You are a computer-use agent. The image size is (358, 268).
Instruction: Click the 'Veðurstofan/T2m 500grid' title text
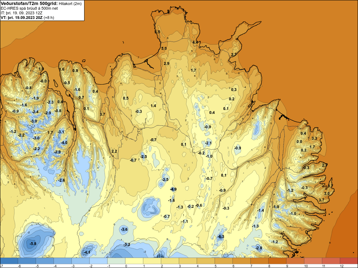pyautogui.click(x=29, y=4)
